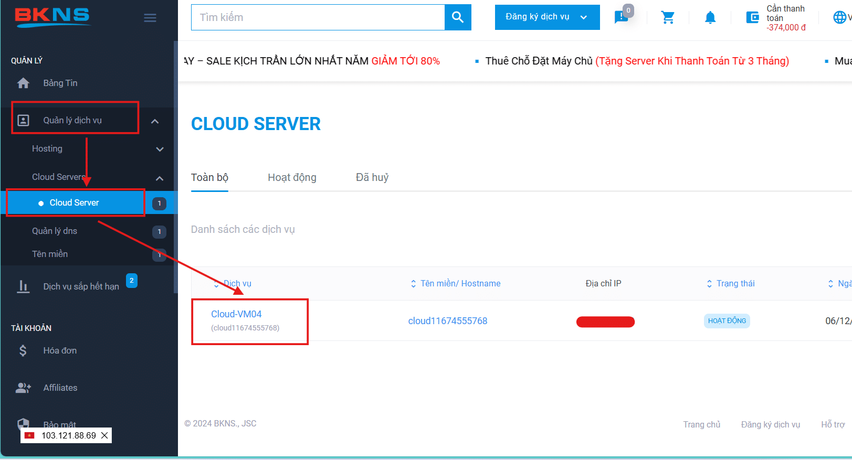Click the Thuê Chỗ Đặt Máy Chủ promotion banner

tap(637, 61)
